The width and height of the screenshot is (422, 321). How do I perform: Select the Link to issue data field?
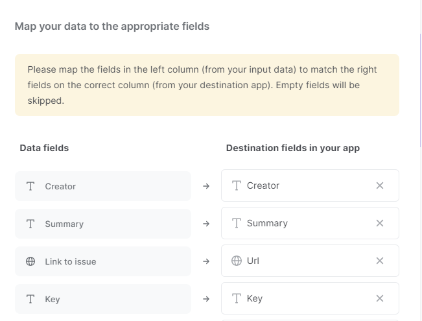click(x=103, y=261)
